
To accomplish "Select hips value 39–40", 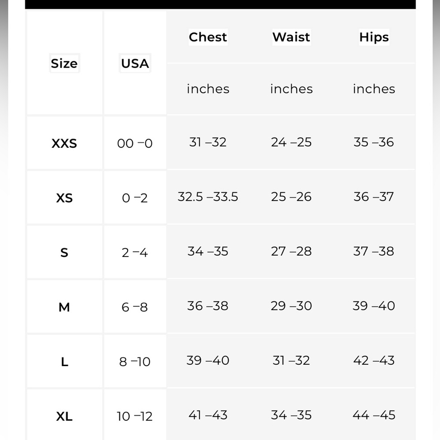I will [374, 306].
